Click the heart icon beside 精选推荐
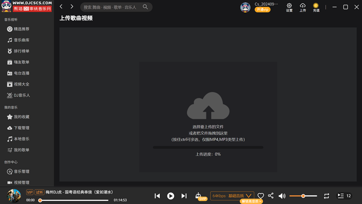 pyautogui.click(x=10, y=29)
